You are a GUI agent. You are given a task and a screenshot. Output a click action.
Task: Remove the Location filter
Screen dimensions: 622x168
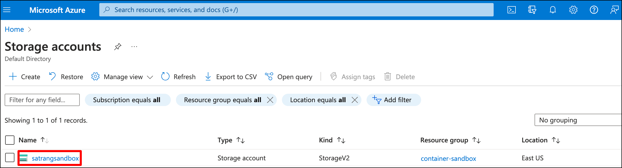[355, 100]
